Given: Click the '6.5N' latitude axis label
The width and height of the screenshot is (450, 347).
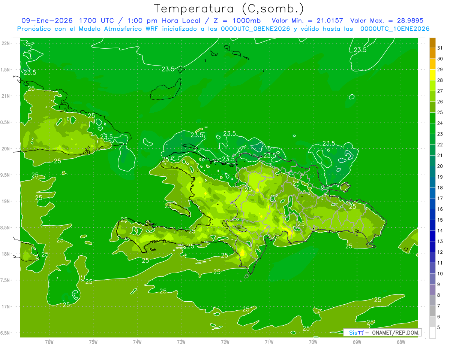Looking at the screenshot, I should pyautogui.click(x=5, y=333).
